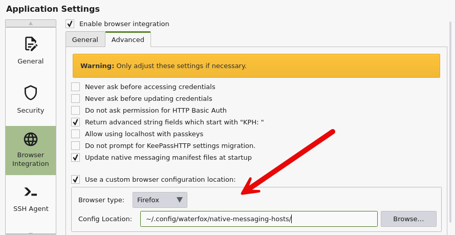This screenshot has width=455, height=235.
Task: Switch to the General tab
Action: tap(85, 39)
